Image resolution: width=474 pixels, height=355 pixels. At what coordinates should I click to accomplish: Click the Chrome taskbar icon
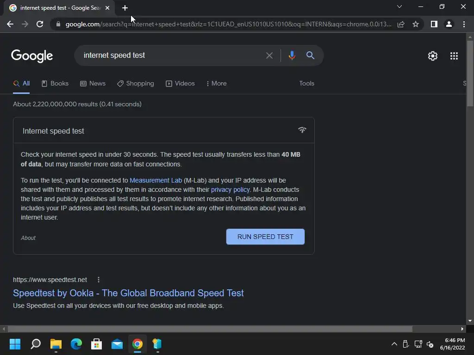pos(137,344)
